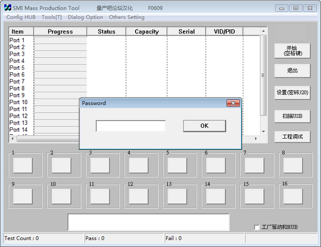Open the Config HUB menu

(21, 17)
